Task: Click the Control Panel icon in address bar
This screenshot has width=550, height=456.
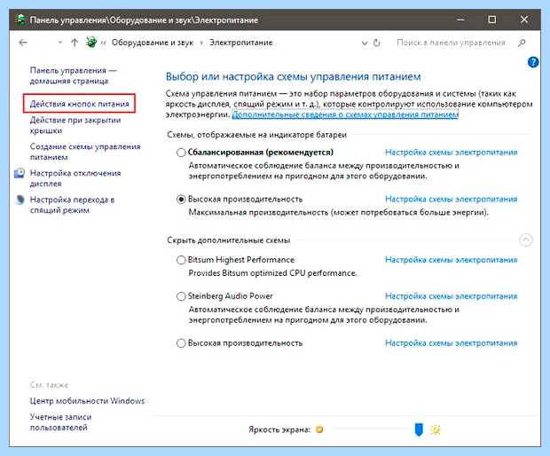Action: tap(91, 43)
